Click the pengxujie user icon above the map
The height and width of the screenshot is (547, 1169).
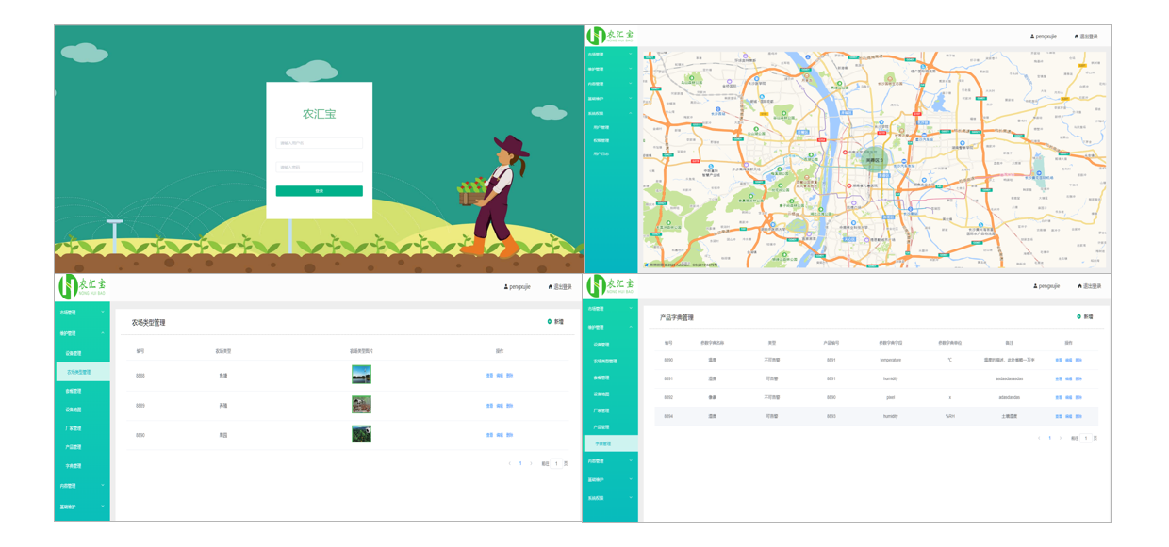1032,37
